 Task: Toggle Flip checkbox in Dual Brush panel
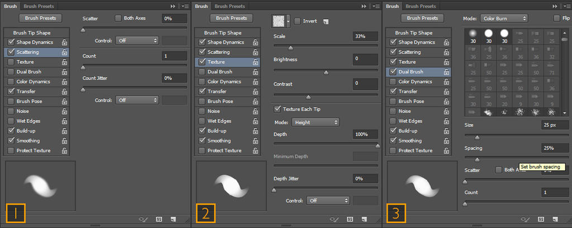coord(557,18)
